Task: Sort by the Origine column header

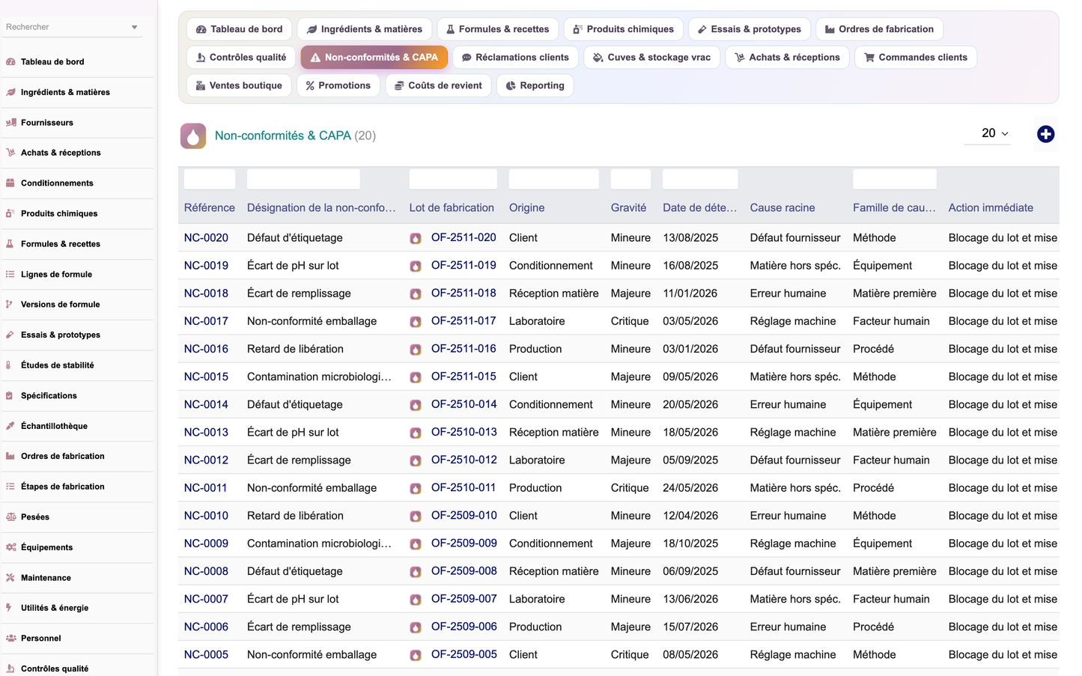Action: coord(526,208)
